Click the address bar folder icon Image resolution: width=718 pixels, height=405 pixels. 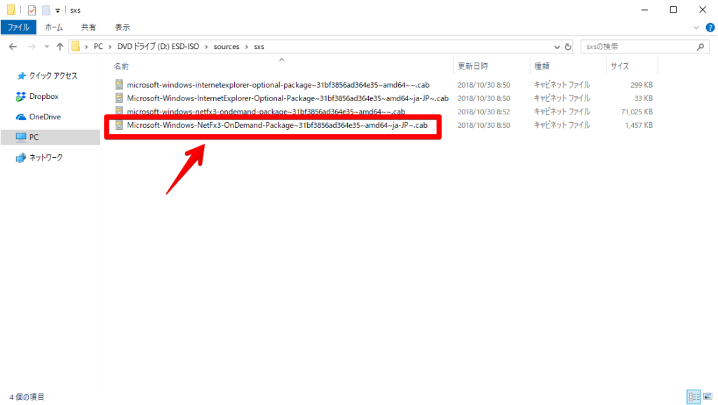[x=76, y=47]
